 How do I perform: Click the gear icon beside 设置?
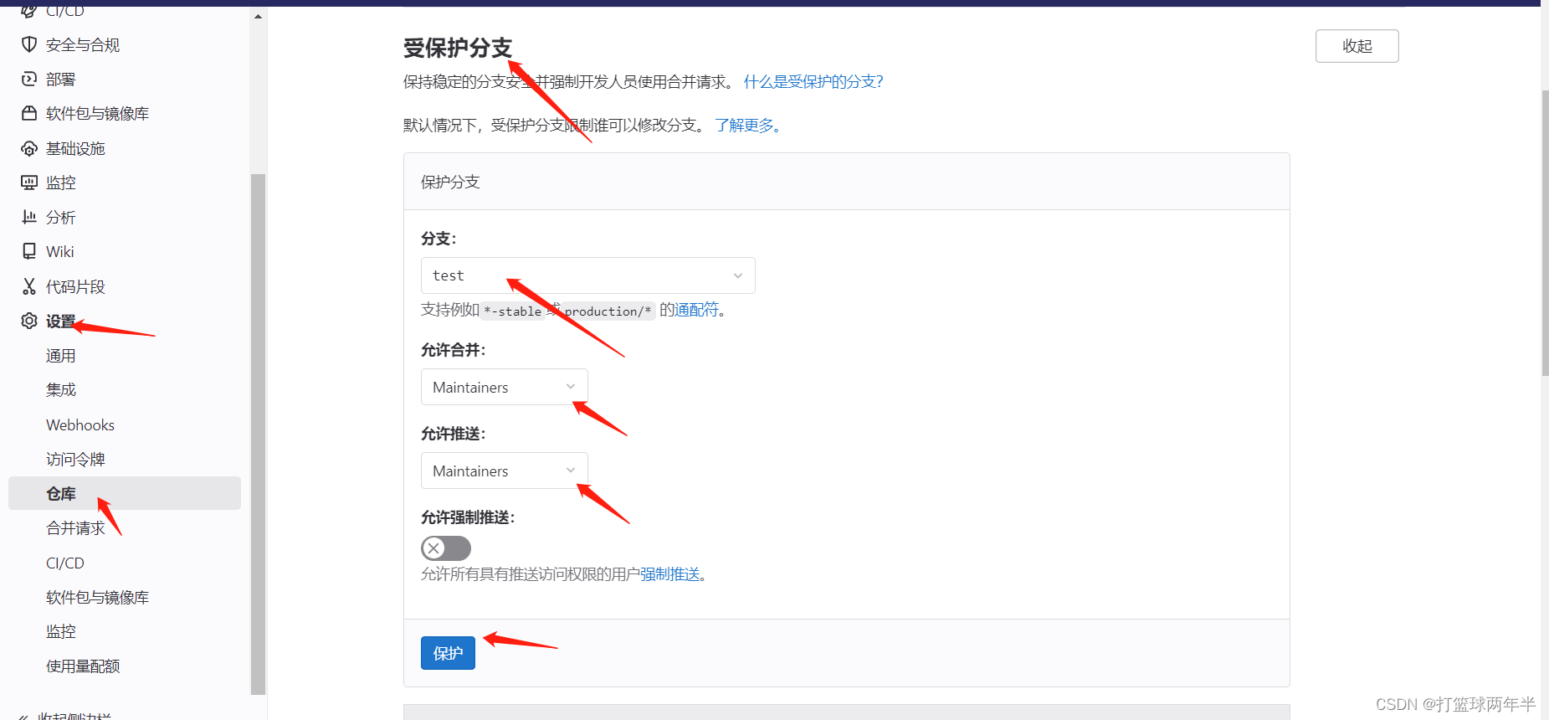point(29,321)
